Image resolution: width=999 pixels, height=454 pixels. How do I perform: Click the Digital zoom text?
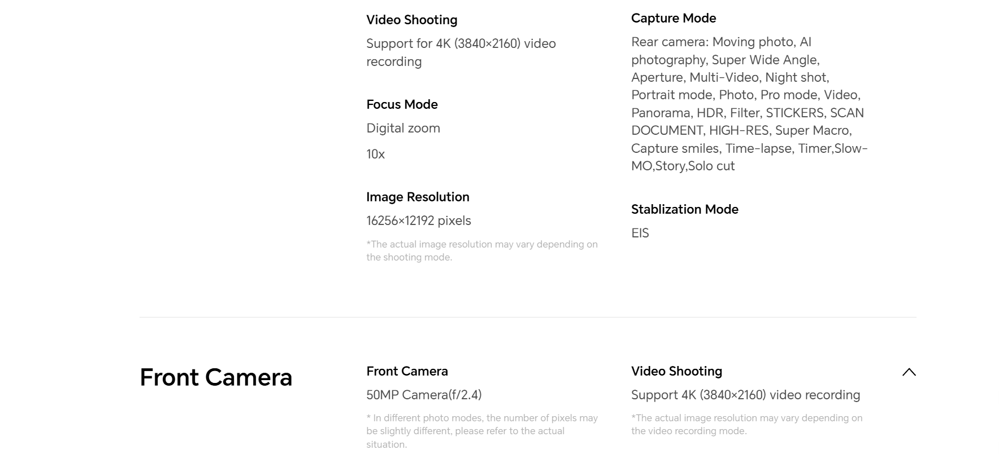click(403, 128)
